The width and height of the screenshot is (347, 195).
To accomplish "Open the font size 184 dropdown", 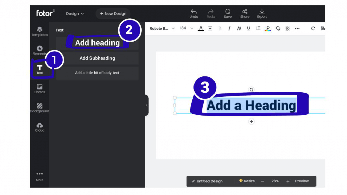I will (187, 28).
